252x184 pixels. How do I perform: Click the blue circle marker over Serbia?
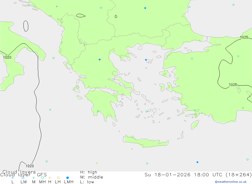(x=101, y=8)
